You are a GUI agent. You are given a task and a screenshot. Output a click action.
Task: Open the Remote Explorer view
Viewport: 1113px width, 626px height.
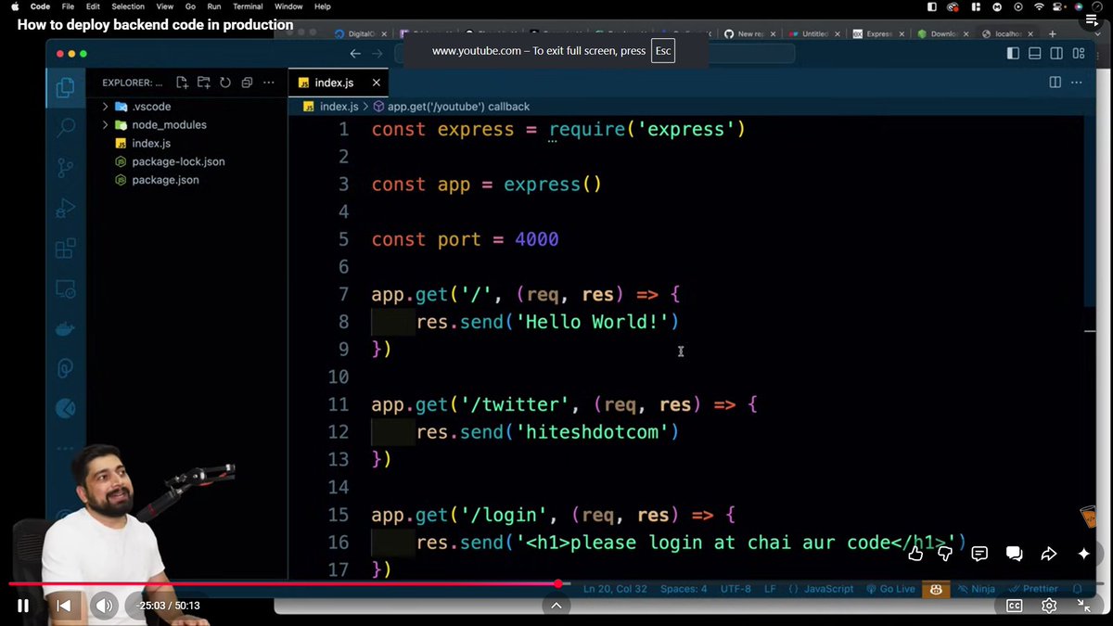coord(66,289)
